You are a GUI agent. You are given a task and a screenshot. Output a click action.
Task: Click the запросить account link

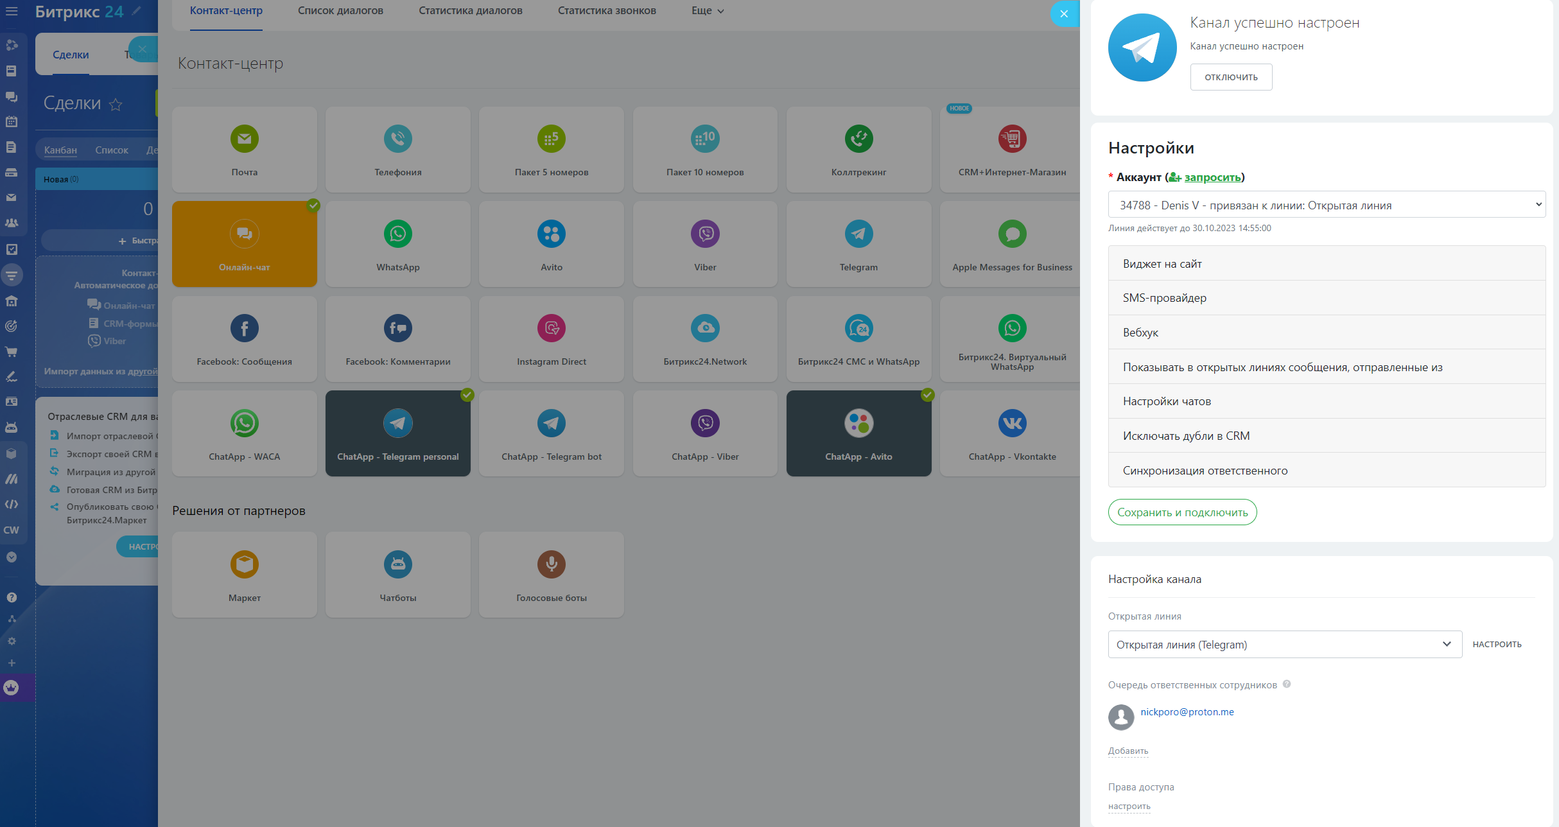(x=1212, y=177)
